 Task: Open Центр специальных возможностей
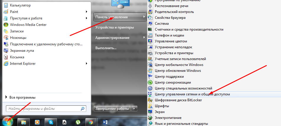183,88
